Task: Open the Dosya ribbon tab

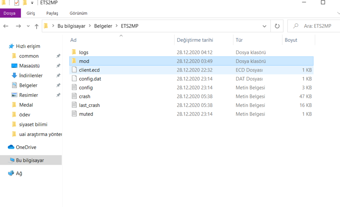Action: [x=10, y=13]
